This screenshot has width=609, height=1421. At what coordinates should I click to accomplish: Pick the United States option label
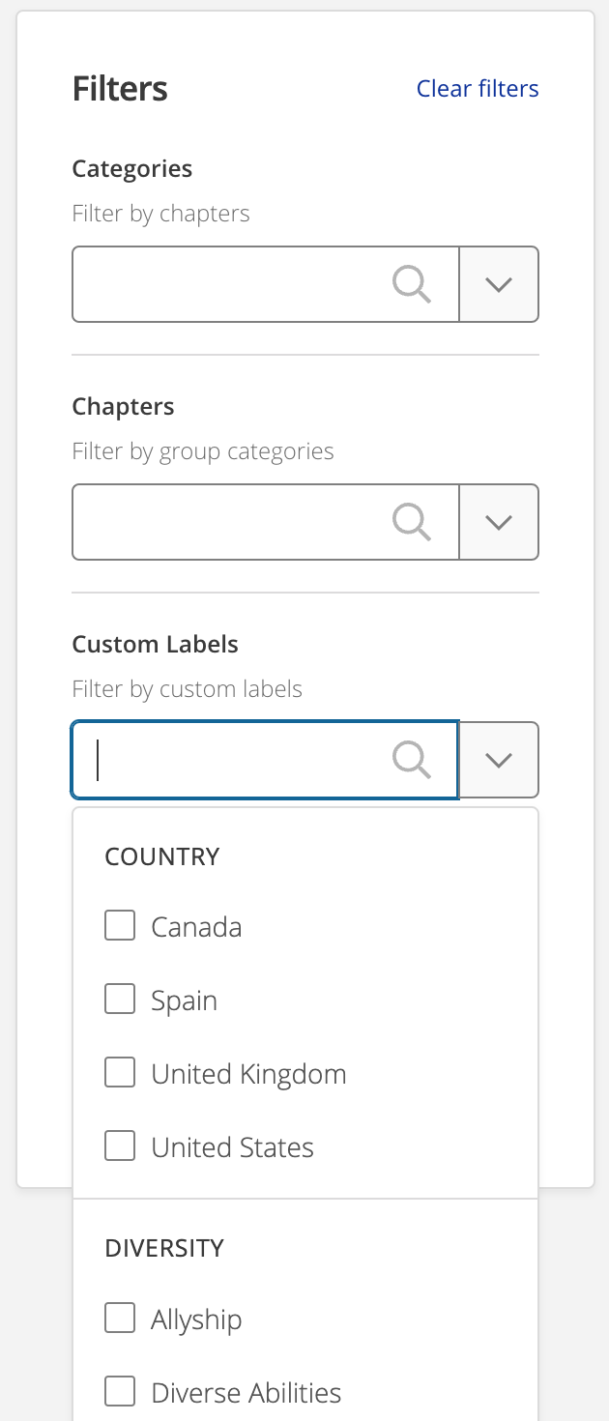[233, 1147]
